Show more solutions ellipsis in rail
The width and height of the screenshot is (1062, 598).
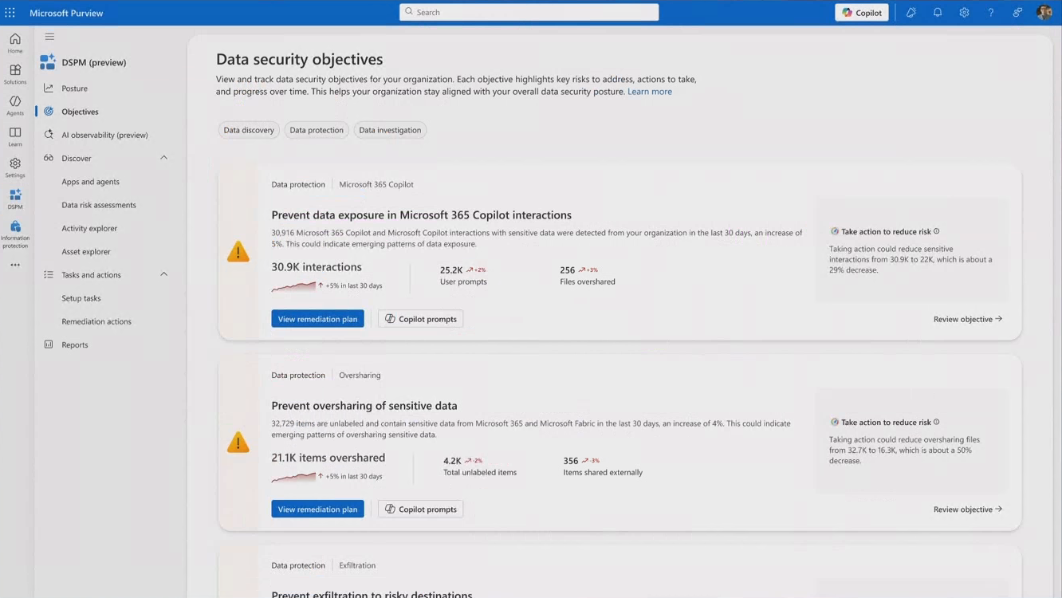point(15,265)
